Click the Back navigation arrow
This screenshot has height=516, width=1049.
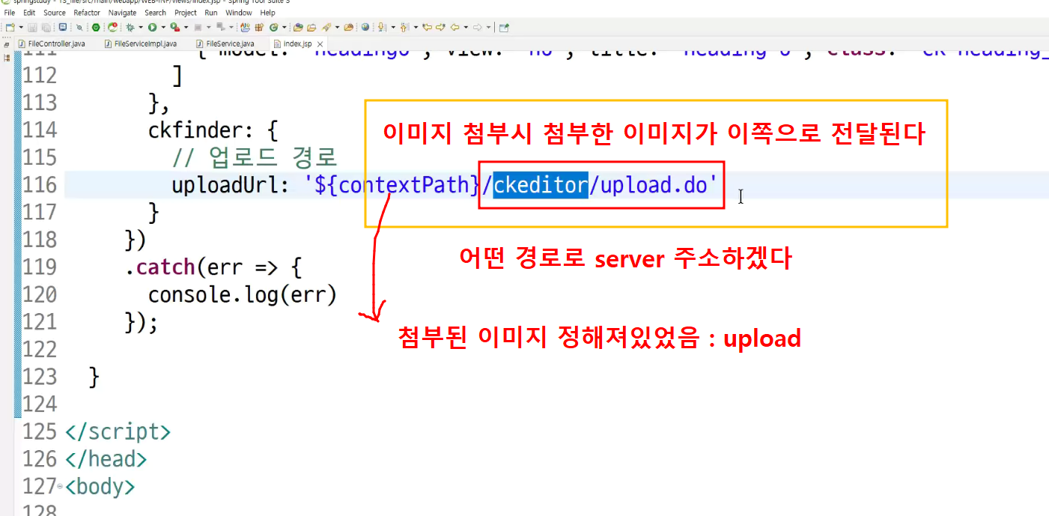pyautogui.click(x=454, y=27)
